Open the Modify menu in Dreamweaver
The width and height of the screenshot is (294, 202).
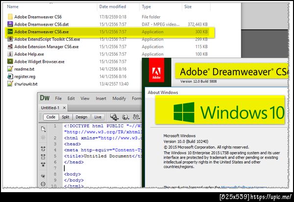click(119, 98)
